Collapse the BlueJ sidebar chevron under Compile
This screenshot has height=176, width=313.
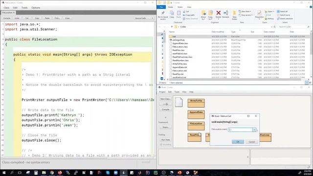[165, 117]
